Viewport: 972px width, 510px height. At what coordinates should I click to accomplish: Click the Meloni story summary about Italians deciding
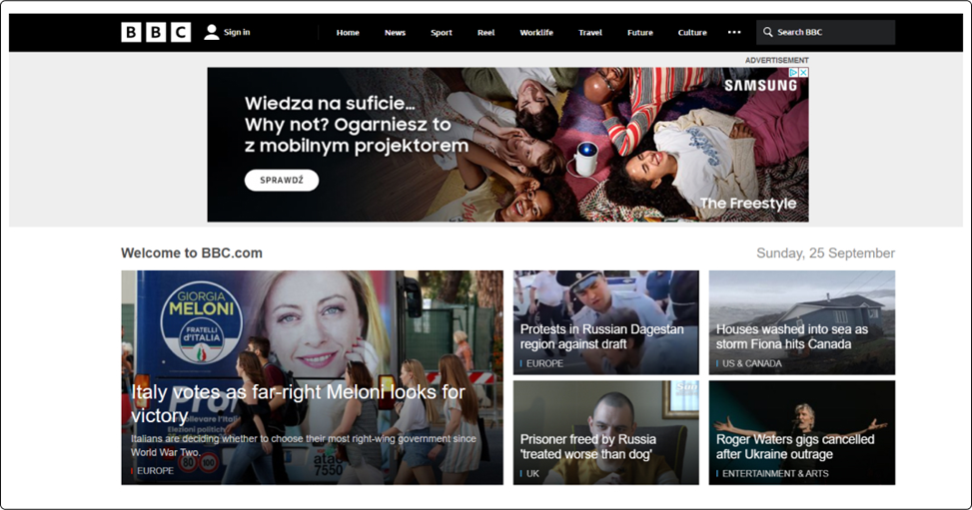(303, 445)
